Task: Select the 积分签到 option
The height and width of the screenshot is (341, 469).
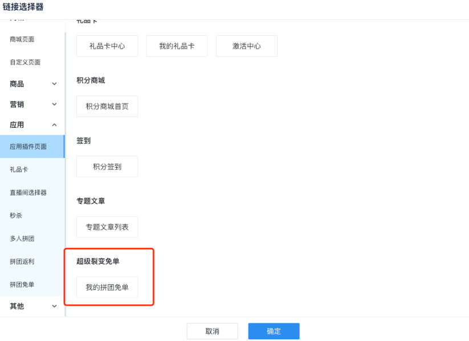Action: (107, 167)
